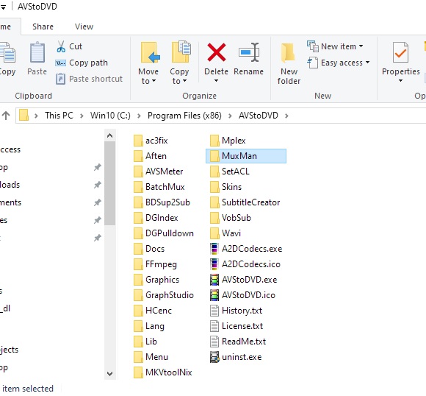Click the address bar folder icon
Image resolution: width=426 pixels, height=396 pixels.
(x=24, y=116)
